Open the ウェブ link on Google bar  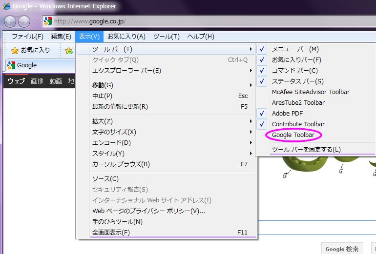click(x=16, y=81)
